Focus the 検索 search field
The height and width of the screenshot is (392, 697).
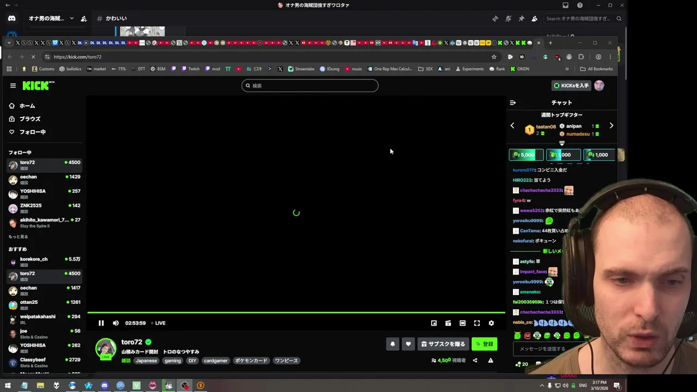[x=310, y=85]
